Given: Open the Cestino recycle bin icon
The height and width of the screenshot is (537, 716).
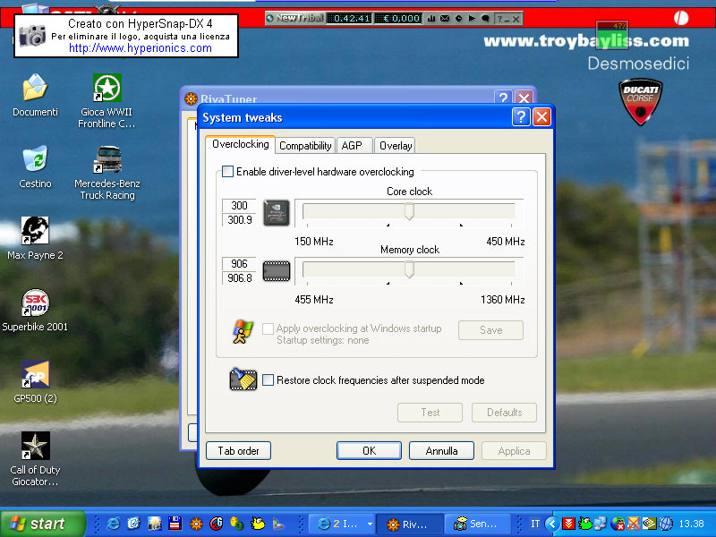Looking at the screenshot, I should pos(35,159).
